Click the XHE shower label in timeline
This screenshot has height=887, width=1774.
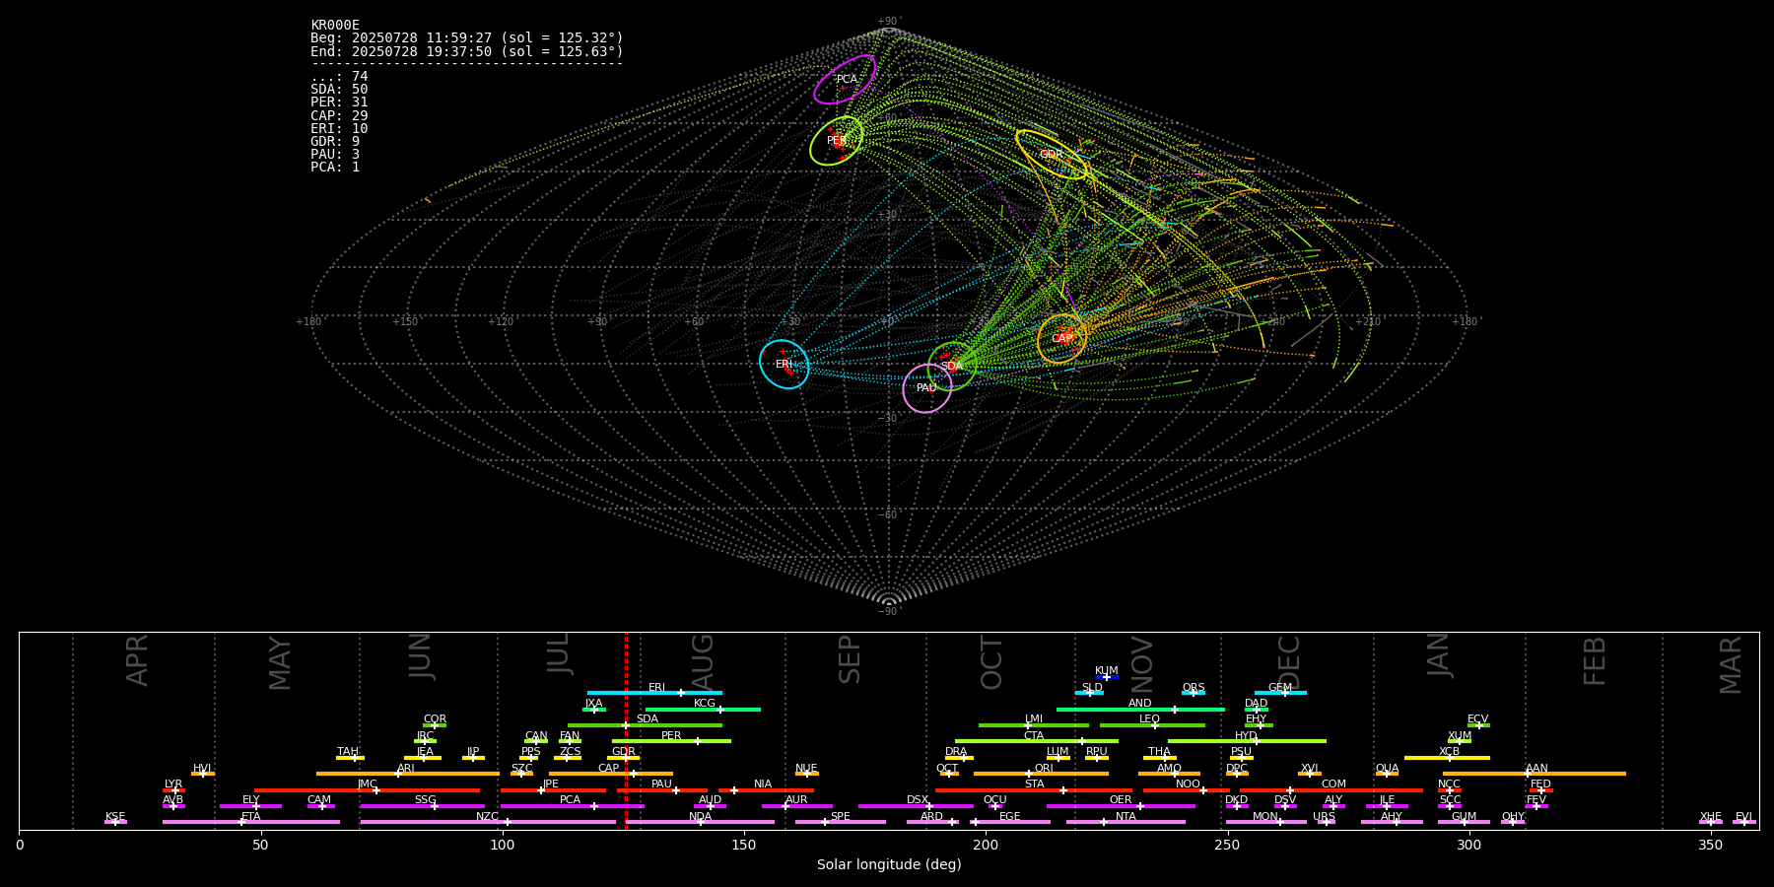pos(1711,817)
